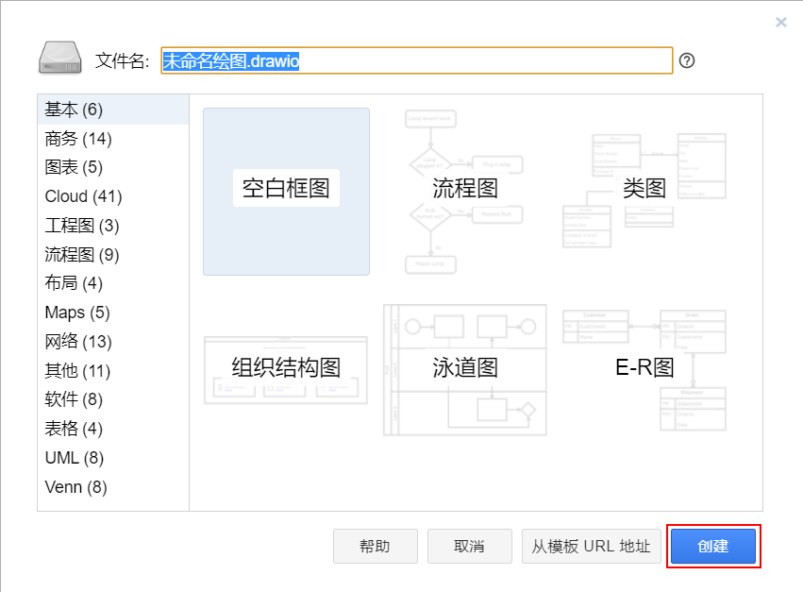This screenshot has width=803, height=592.
Task: Select the 布局 (4) category
Action: [112, 283]
